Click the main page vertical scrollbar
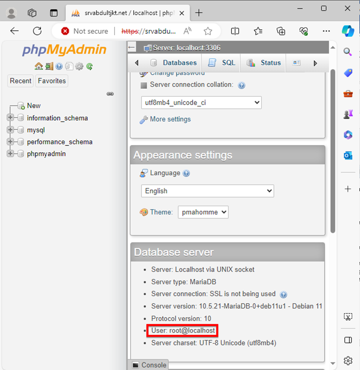360x370 pixels. pyautogui.click(x=333, y=151)
